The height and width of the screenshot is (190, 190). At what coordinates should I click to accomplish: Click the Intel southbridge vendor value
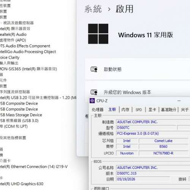coord(127,147)
